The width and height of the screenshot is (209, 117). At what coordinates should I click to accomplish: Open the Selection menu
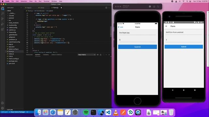click(24, 1)
